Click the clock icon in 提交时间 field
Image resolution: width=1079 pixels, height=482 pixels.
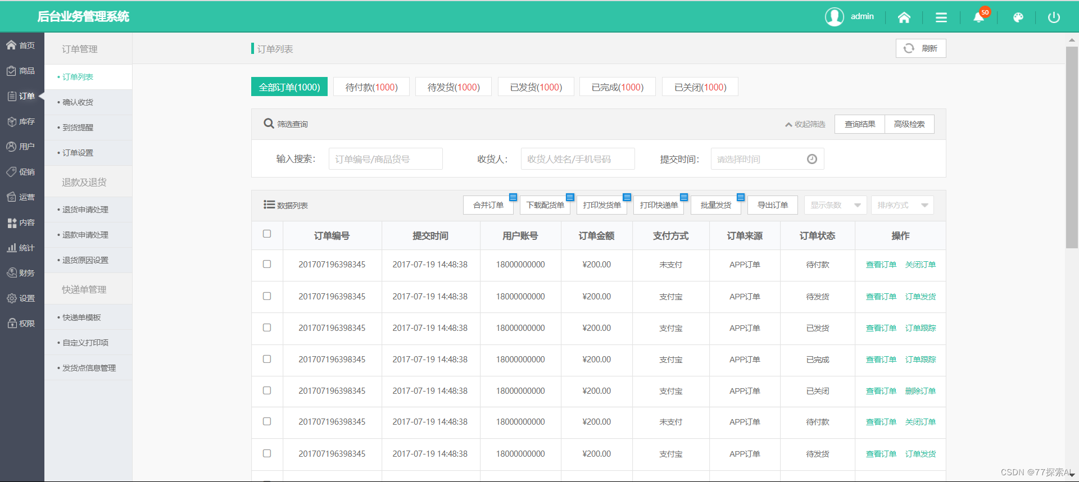pyautogui.click(x=812, y=159)
